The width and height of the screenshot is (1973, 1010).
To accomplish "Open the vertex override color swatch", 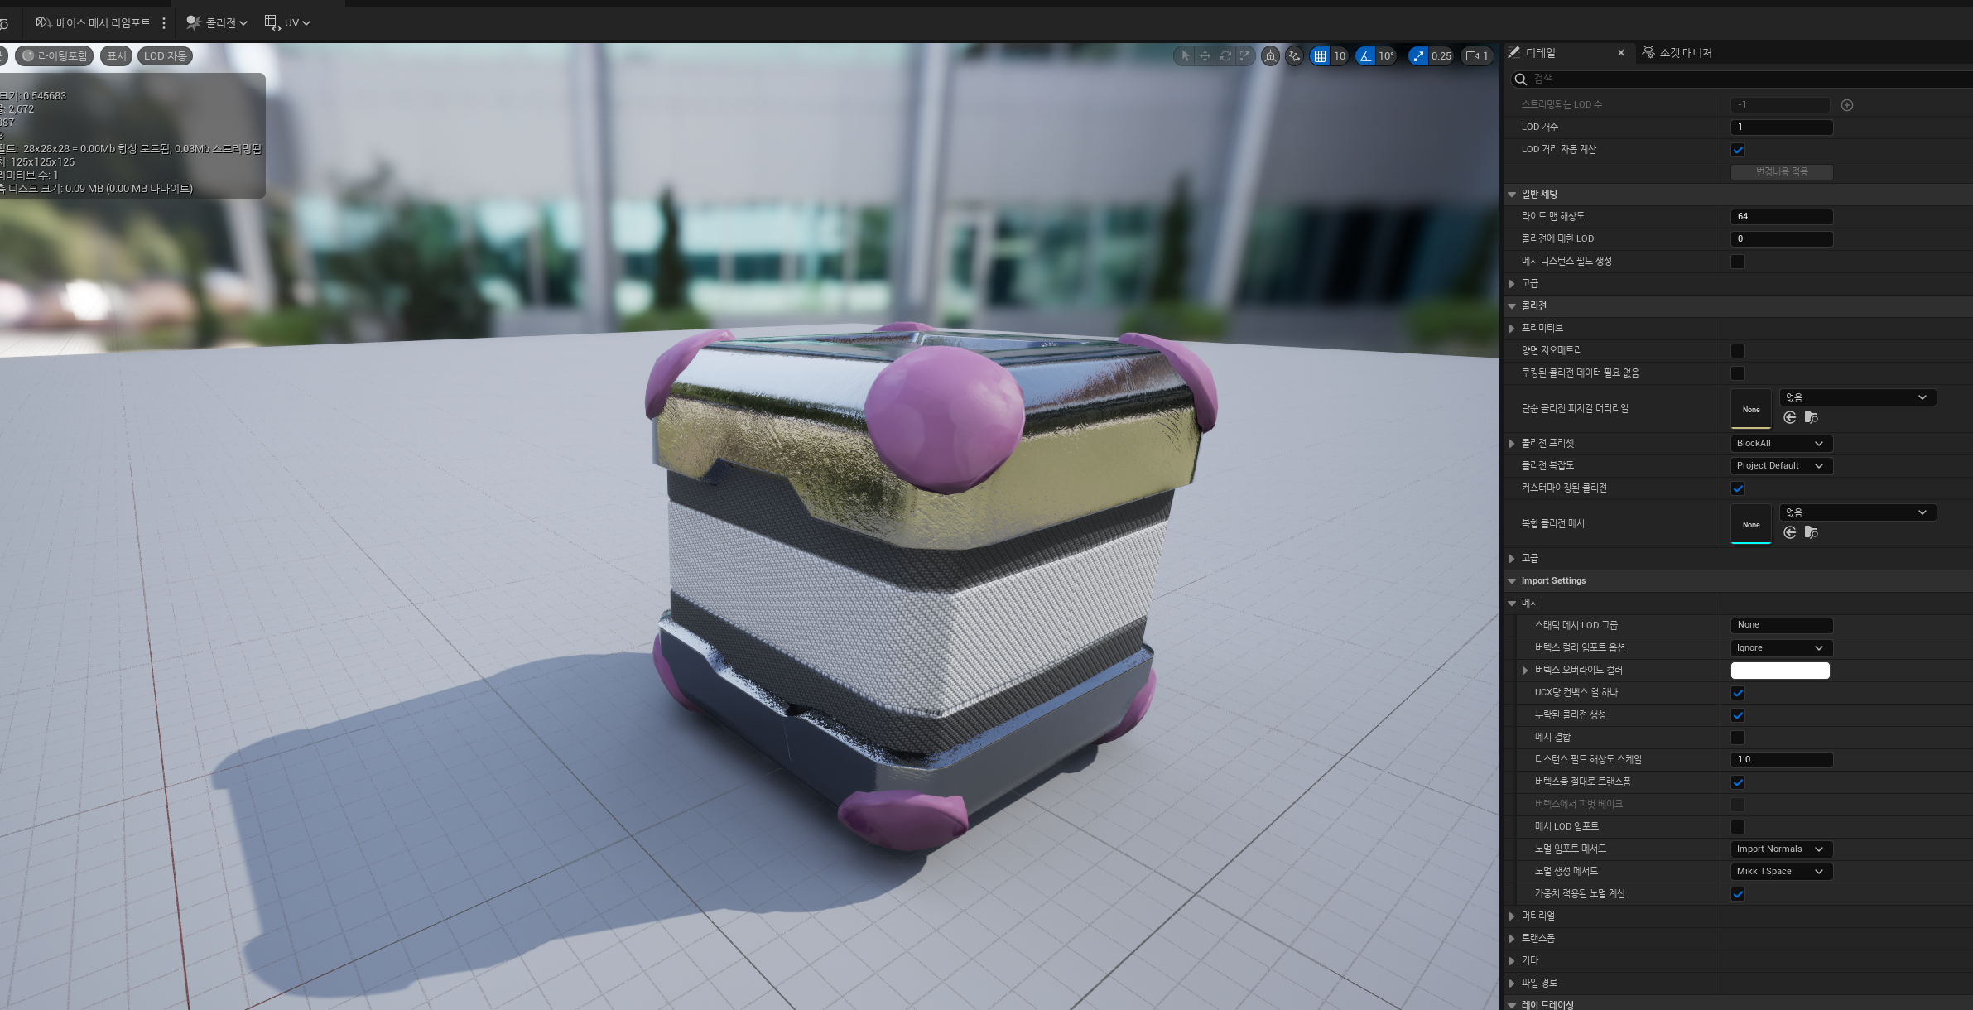I will [x=1779, y=671].
